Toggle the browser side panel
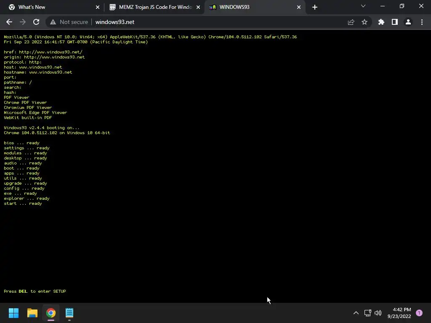Viewport: 431px width, 323px height. click(x=395, y=22)
